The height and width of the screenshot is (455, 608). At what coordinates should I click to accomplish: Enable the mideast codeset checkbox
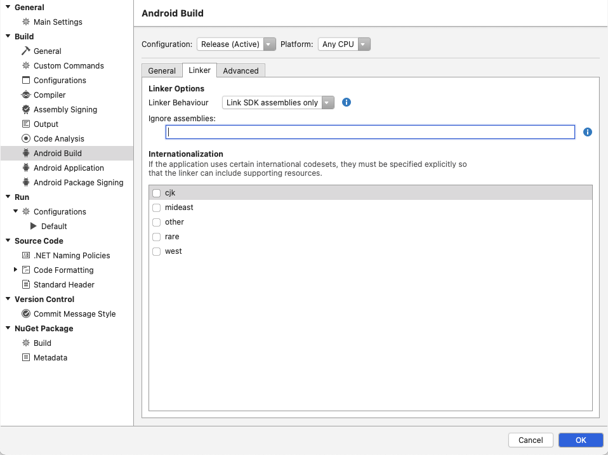click(x=156, y=208)
